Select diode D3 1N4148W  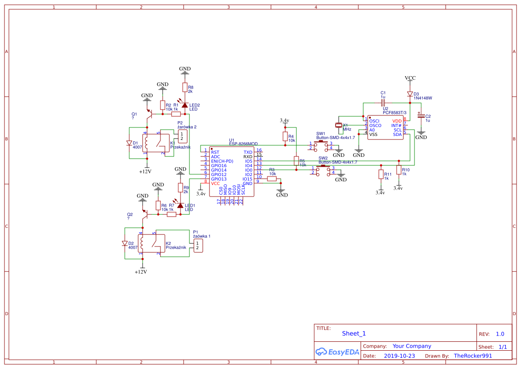tap(410, 94)
